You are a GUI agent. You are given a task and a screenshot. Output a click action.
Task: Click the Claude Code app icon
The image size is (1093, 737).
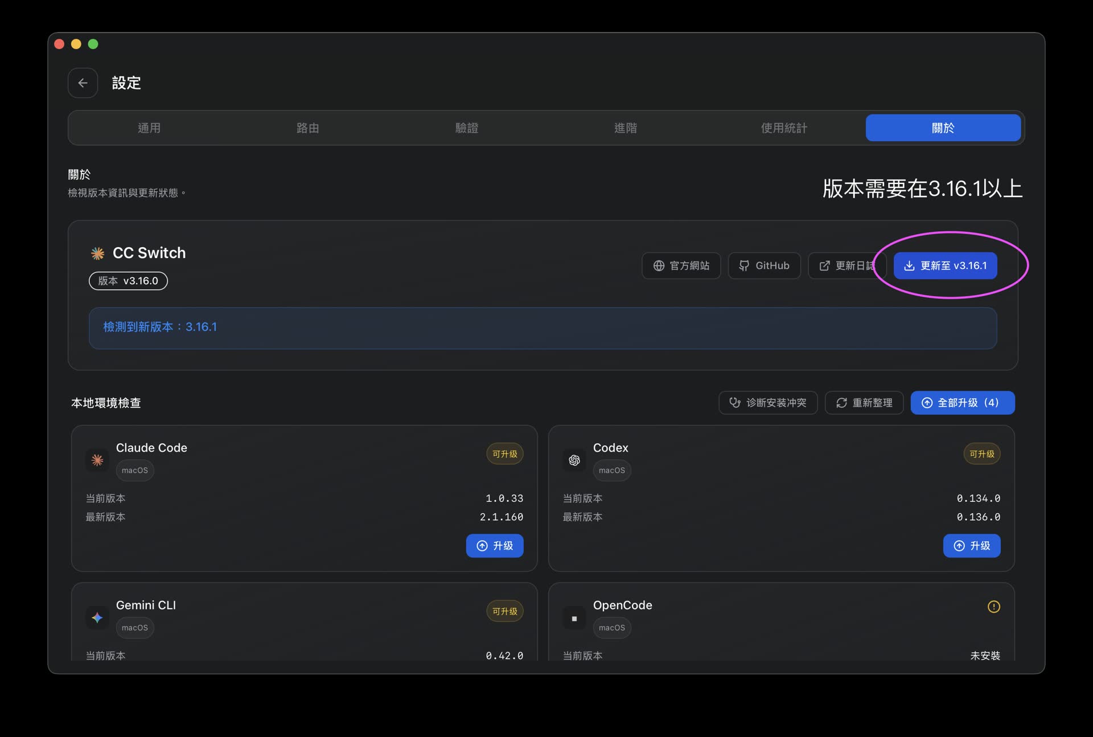click(x=97, y=460)
